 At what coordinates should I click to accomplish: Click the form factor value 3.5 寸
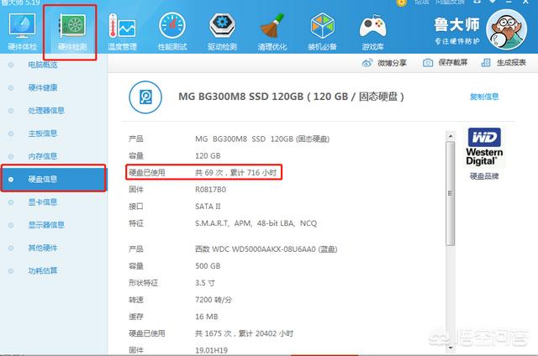205,283
